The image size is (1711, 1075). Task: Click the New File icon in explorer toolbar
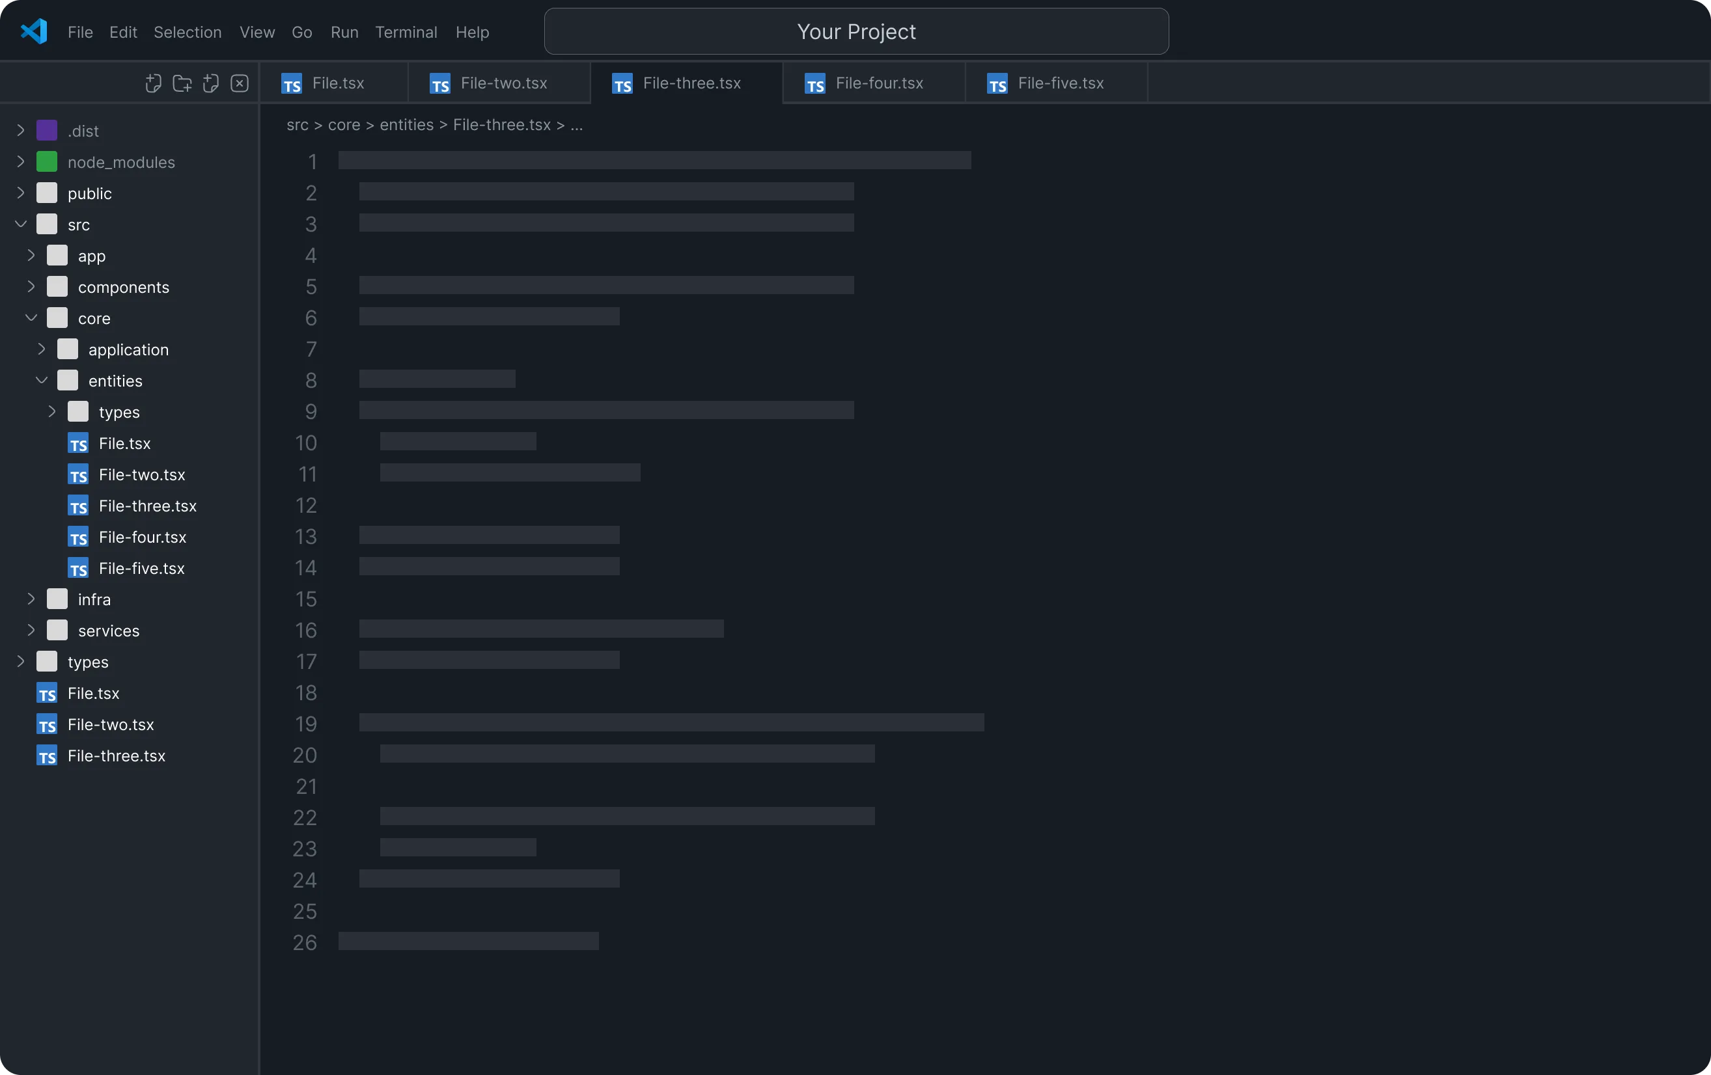[x=153, y=83]
